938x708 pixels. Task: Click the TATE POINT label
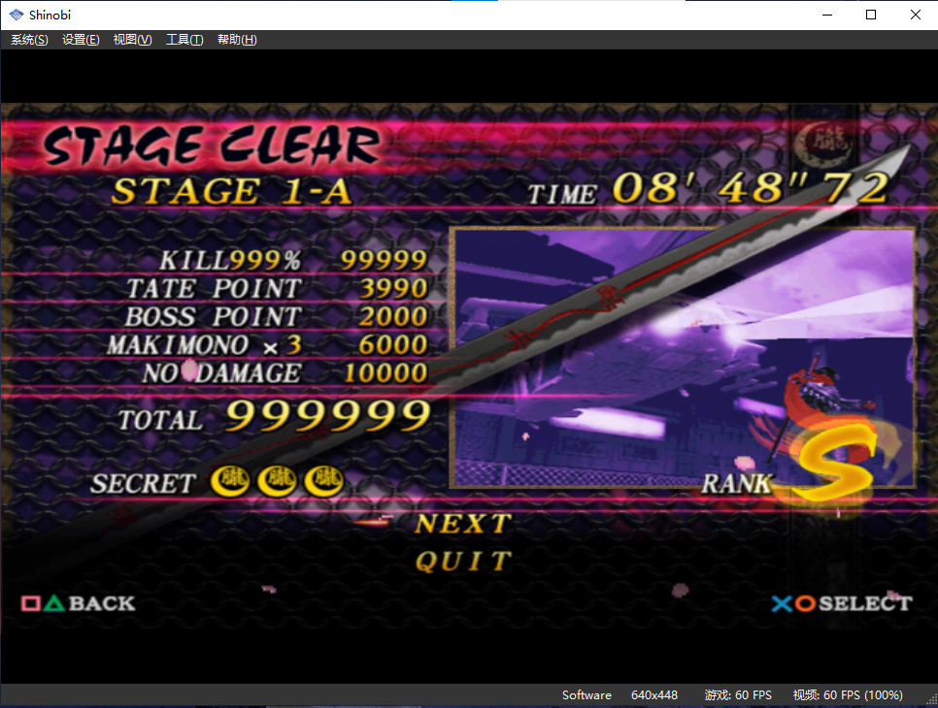coord(214,289)
